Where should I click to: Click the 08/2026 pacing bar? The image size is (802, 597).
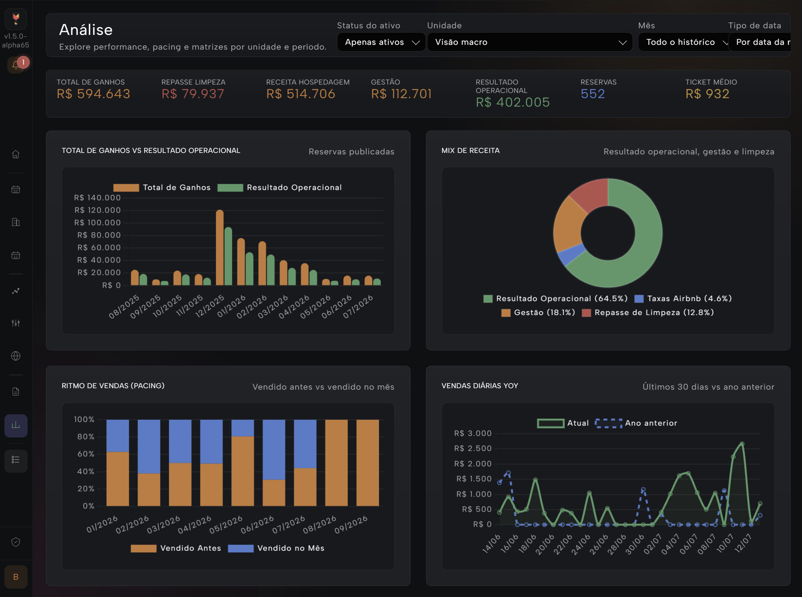pos(336,463)
